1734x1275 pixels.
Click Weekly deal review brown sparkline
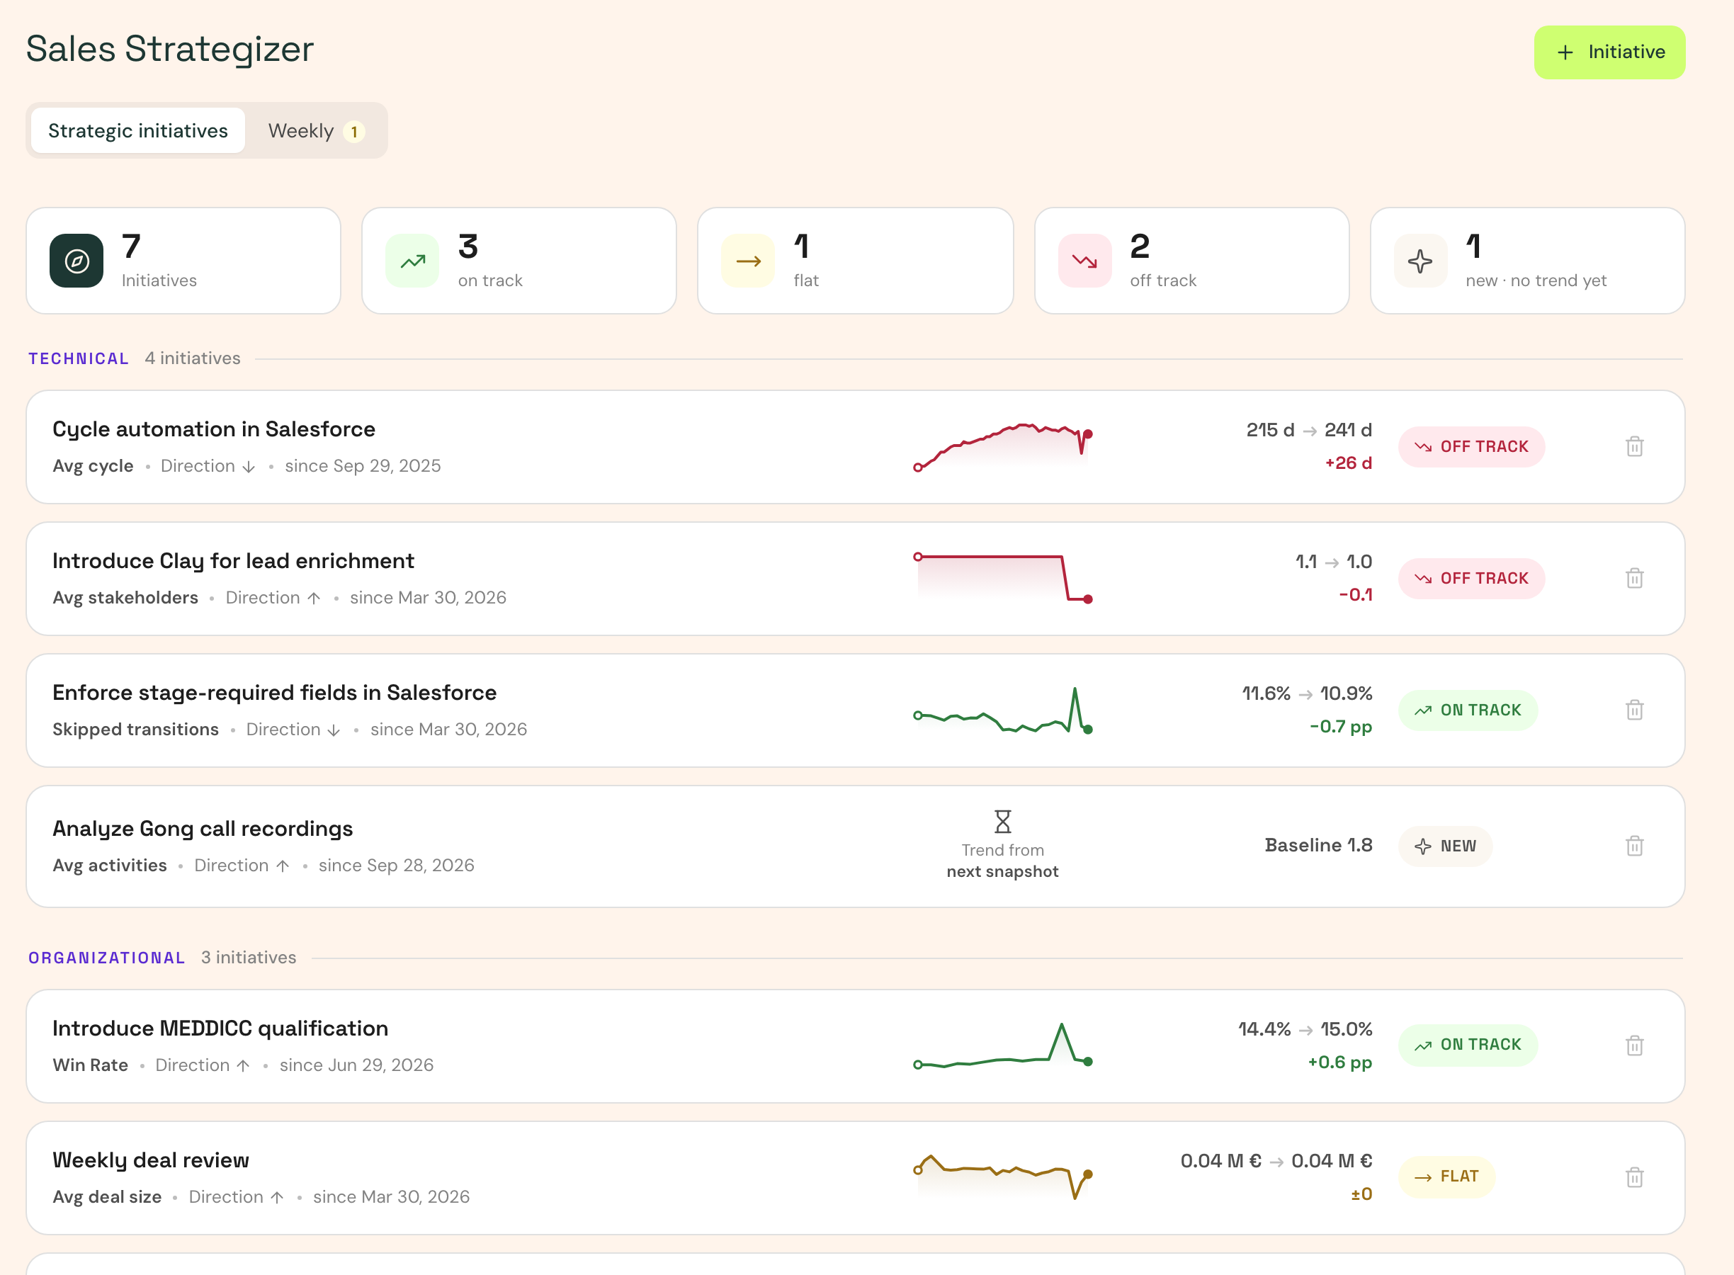click(1002, 1177)
